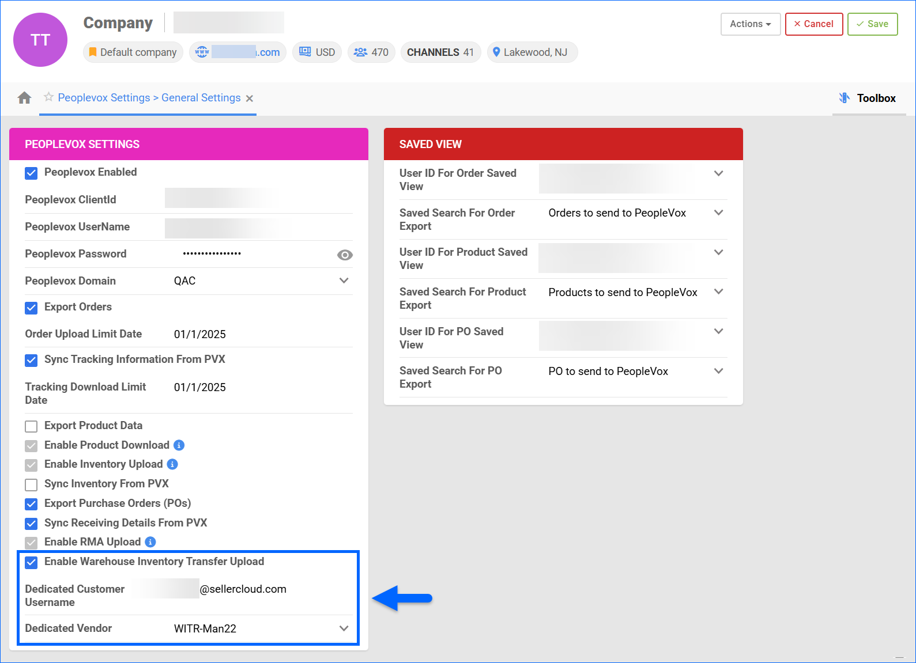Expand Saved Search For Product Export dropdown
Image resolution: width=916 pixels, height=663 pixels.
click(719, 291)
